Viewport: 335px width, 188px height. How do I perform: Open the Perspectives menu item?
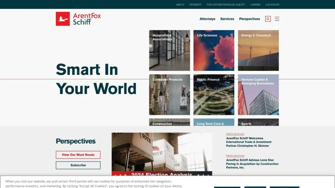250,19
